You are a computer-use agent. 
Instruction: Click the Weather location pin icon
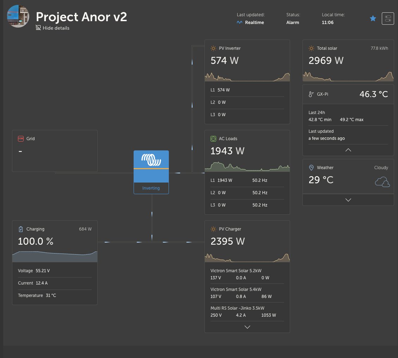point(311,168)
